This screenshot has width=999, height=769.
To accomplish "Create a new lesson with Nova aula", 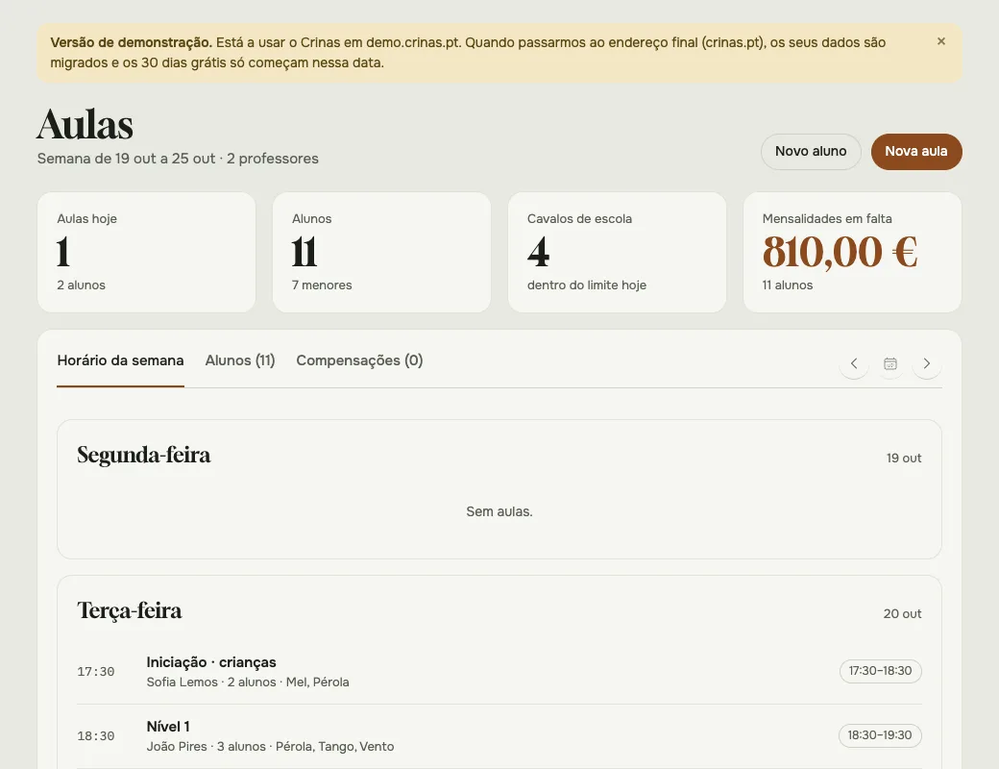I will (916, 152).
